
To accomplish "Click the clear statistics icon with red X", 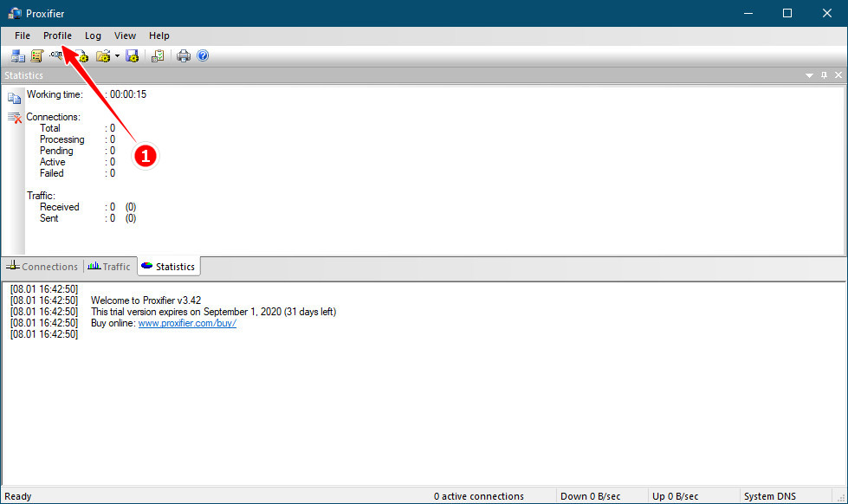I will (15, 118).
